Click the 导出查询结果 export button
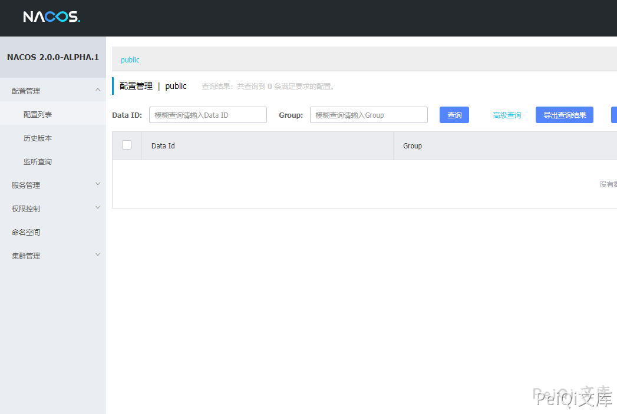The width and height of the screenshot is (617, 414). (564, 115)
